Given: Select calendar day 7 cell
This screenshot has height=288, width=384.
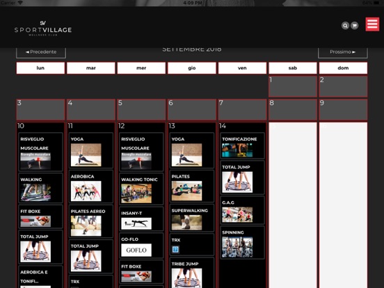Looking at the screenshot, I should (x=242, y=109).
